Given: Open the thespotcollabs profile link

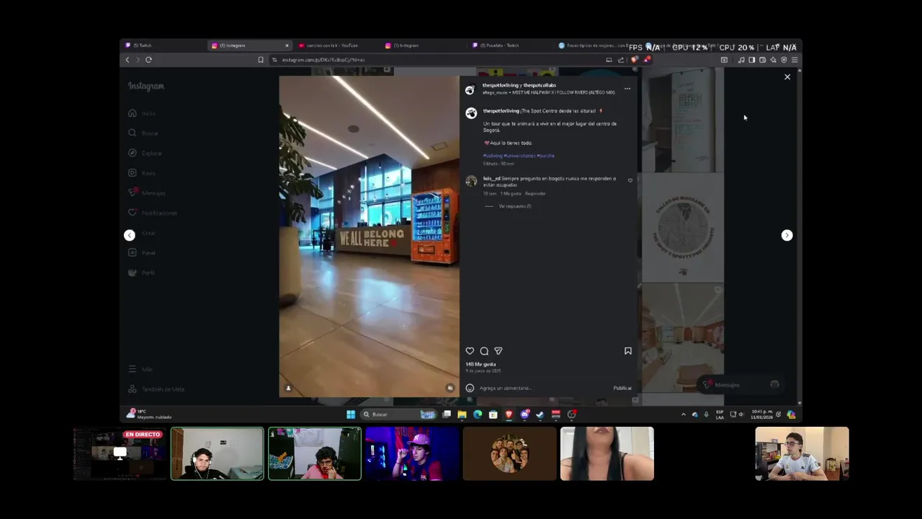Looking at the screenshot, I should (x=540, y=85).
